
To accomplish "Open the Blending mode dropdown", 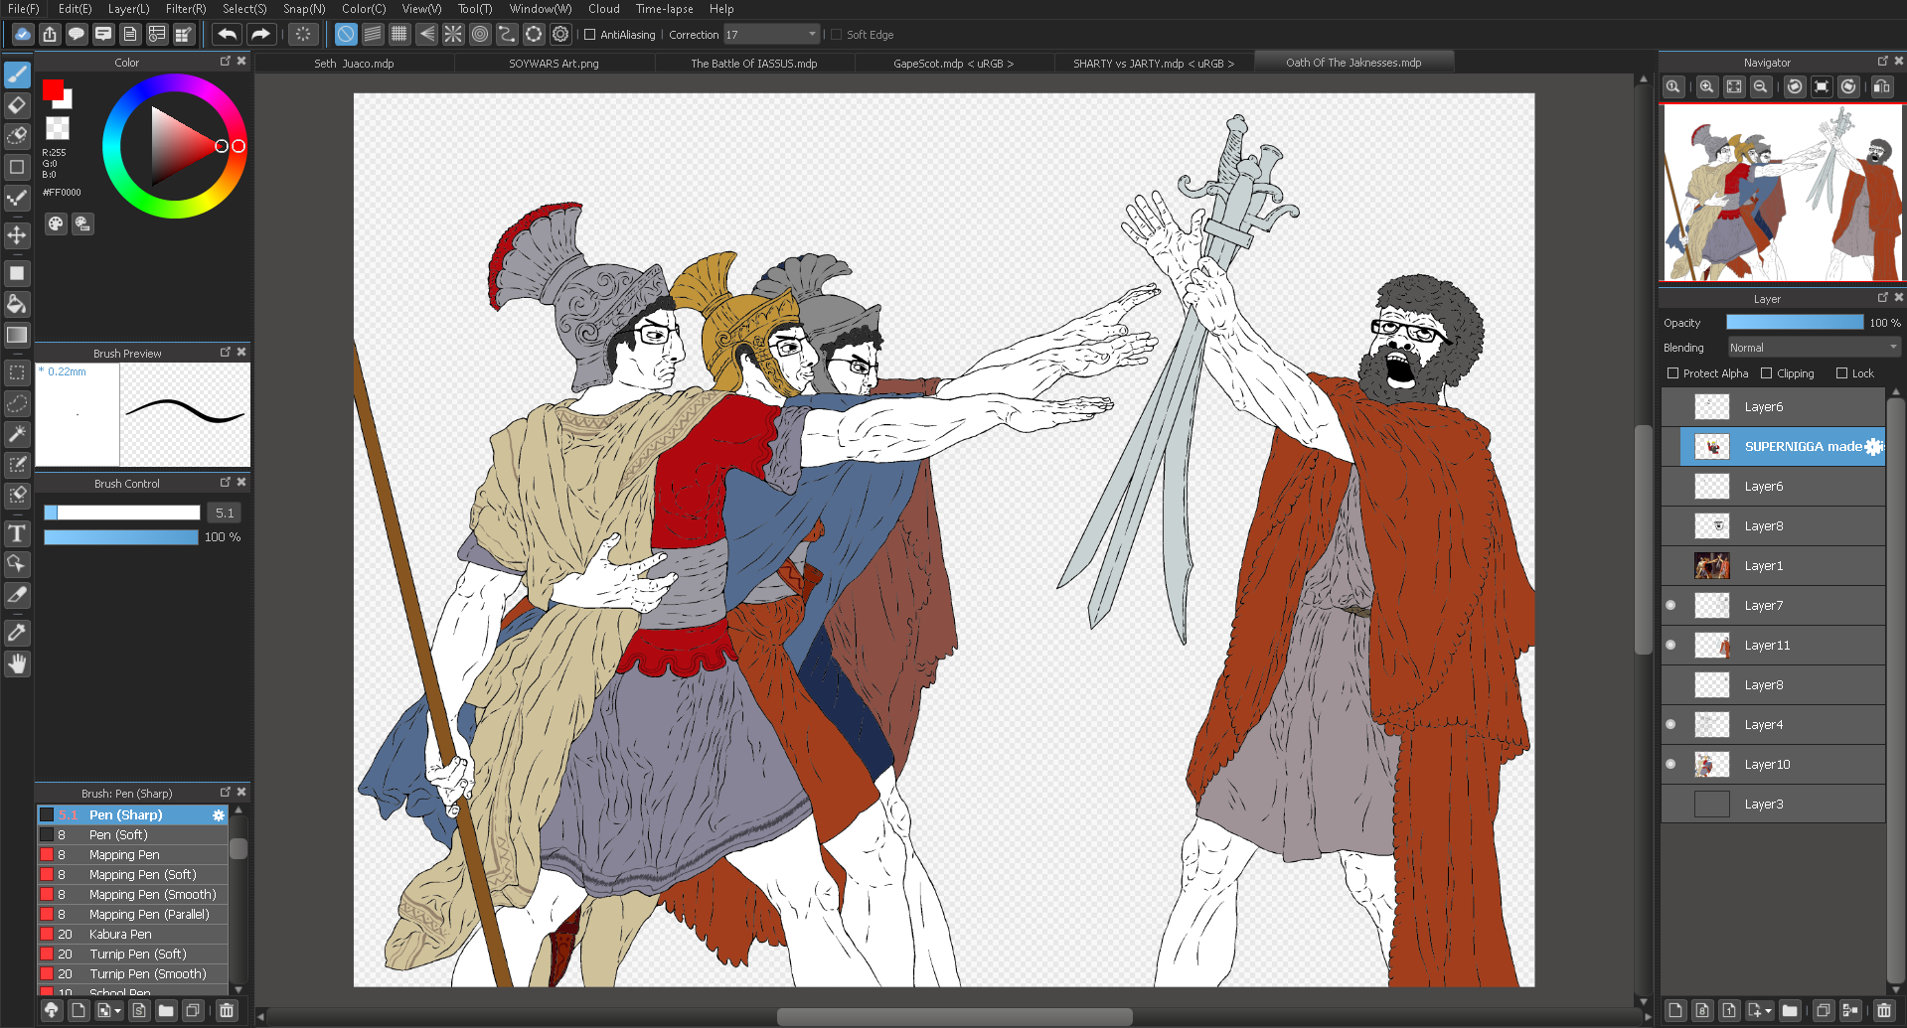I will (1813, 348).
